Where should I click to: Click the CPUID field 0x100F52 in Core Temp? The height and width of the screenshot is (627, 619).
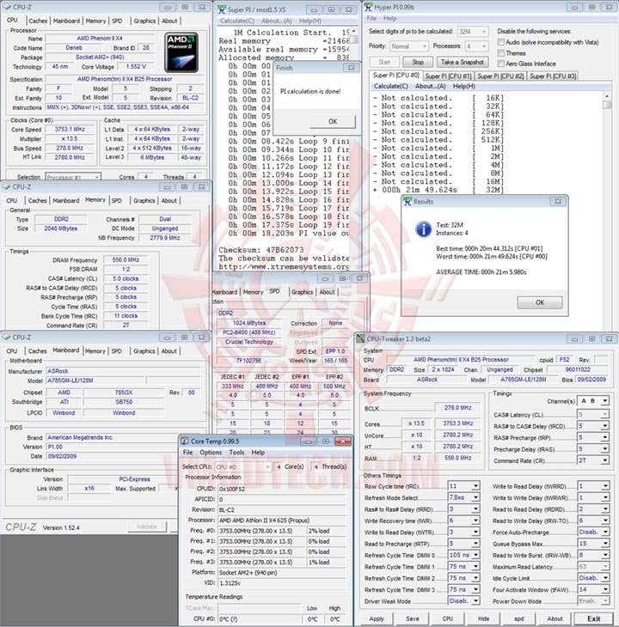[282, 489]
